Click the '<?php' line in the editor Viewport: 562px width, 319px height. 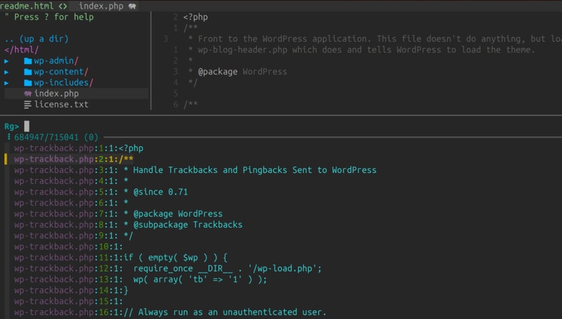point(196,17)
